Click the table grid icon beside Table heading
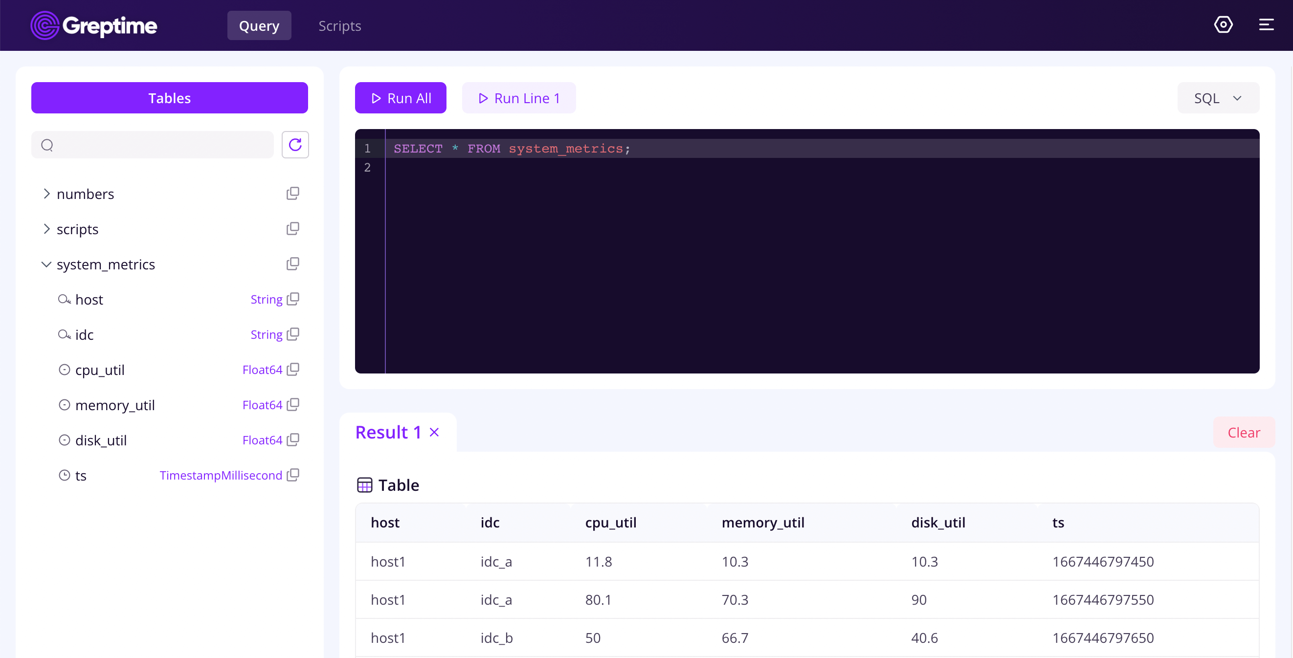1293x658 pixels. point(364,484)
